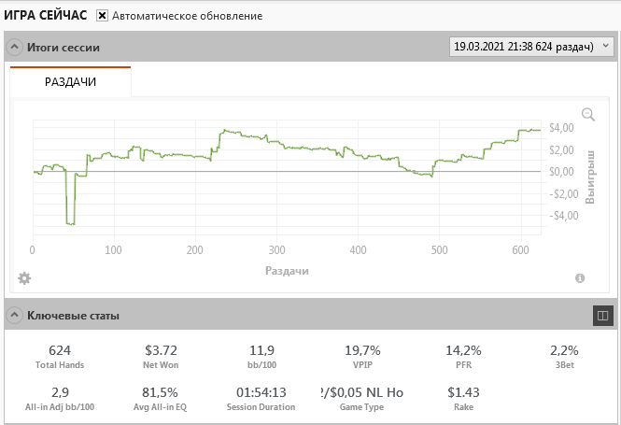The image size is (621, 425).
Task: Click the graph info icon
Action: (580, 277)
